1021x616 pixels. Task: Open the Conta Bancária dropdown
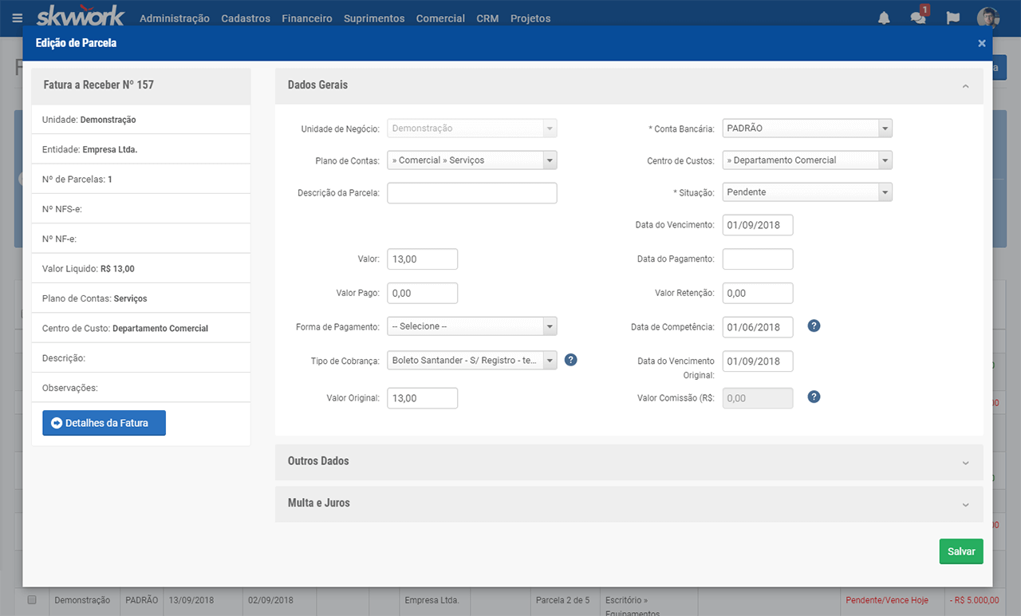tap(807, 128)
